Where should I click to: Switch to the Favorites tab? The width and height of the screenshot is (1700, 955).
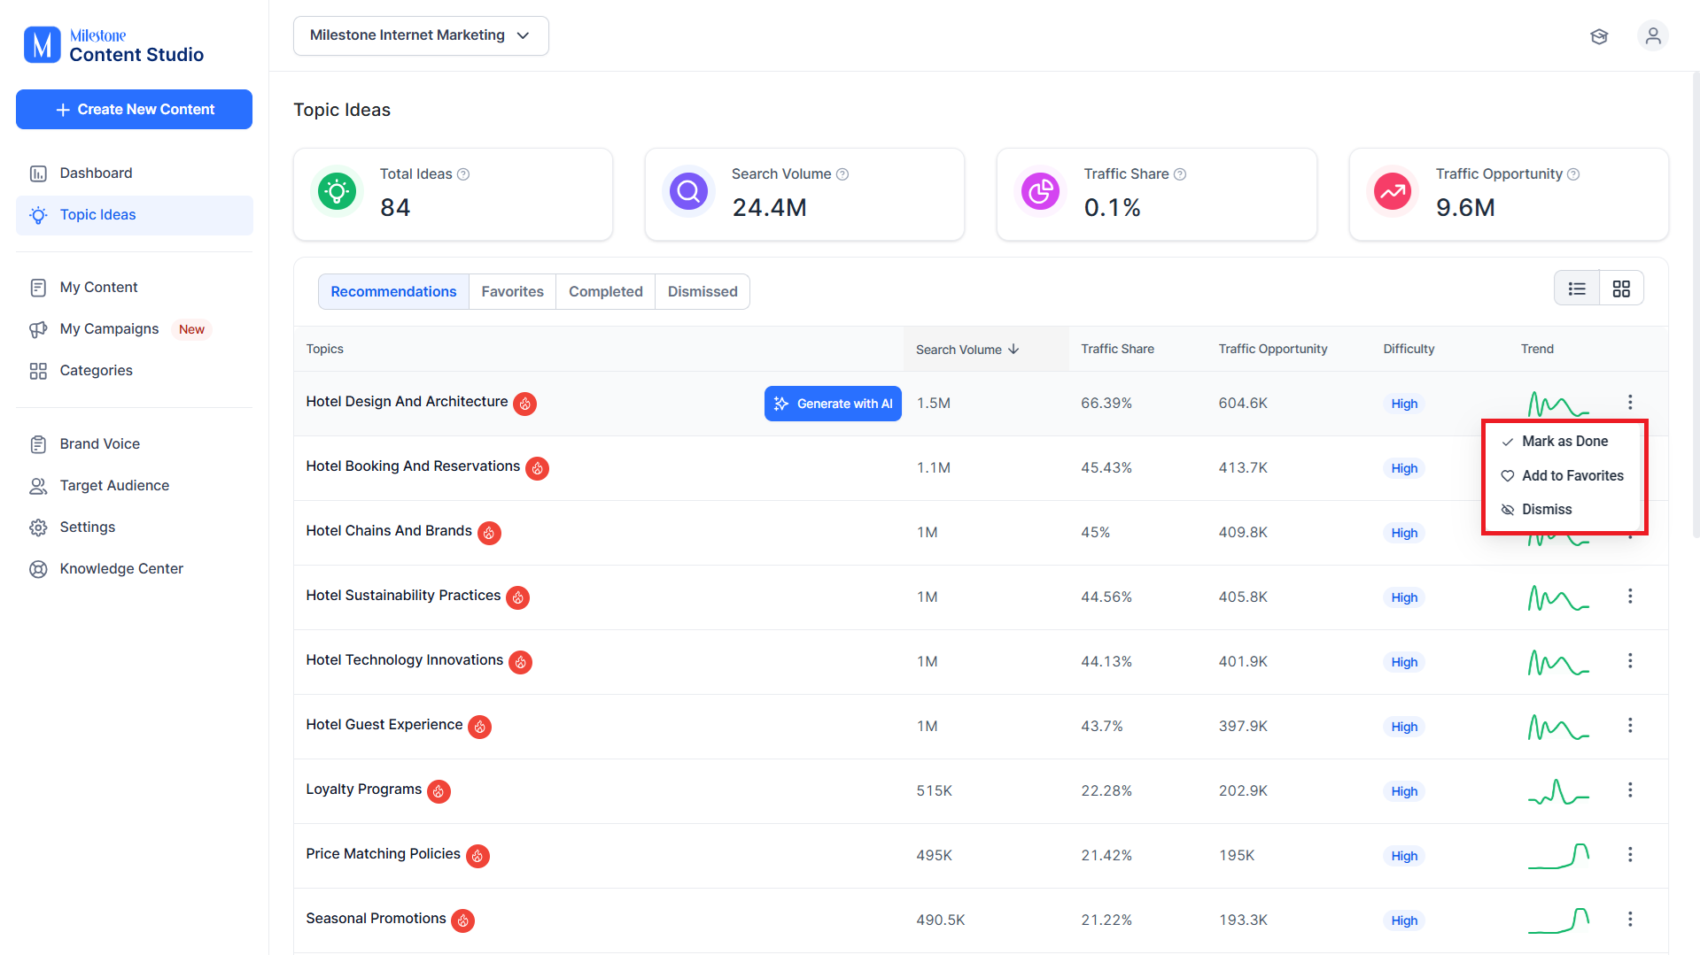pos(513,292)
